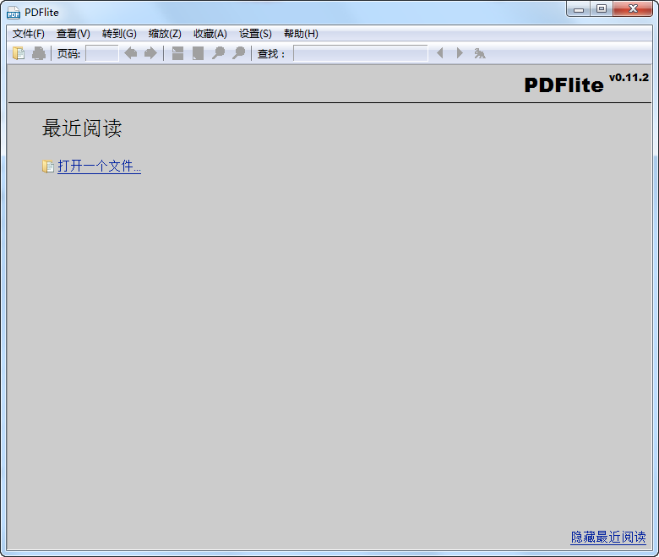
Task: Click the PDFlite v0.11.2 logo text
Action: tap(586, 84)
